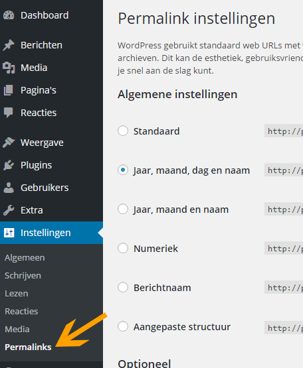303x368 pixels.
Task: Open Permalinks settings submenu link
Action: (28, 347)
